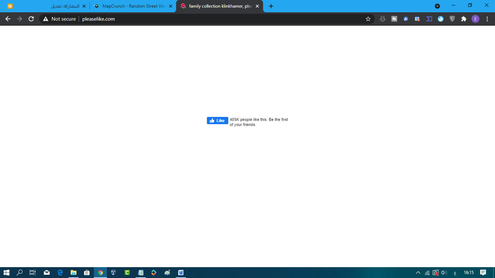Click the tray icon with red alert badge
Image resolution: width=495 pixels, height=278 pixels.
(x=436, y=273)
